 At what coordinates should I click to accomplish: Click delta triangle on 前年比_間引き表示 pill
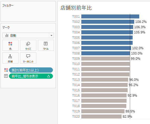point(48,76)
